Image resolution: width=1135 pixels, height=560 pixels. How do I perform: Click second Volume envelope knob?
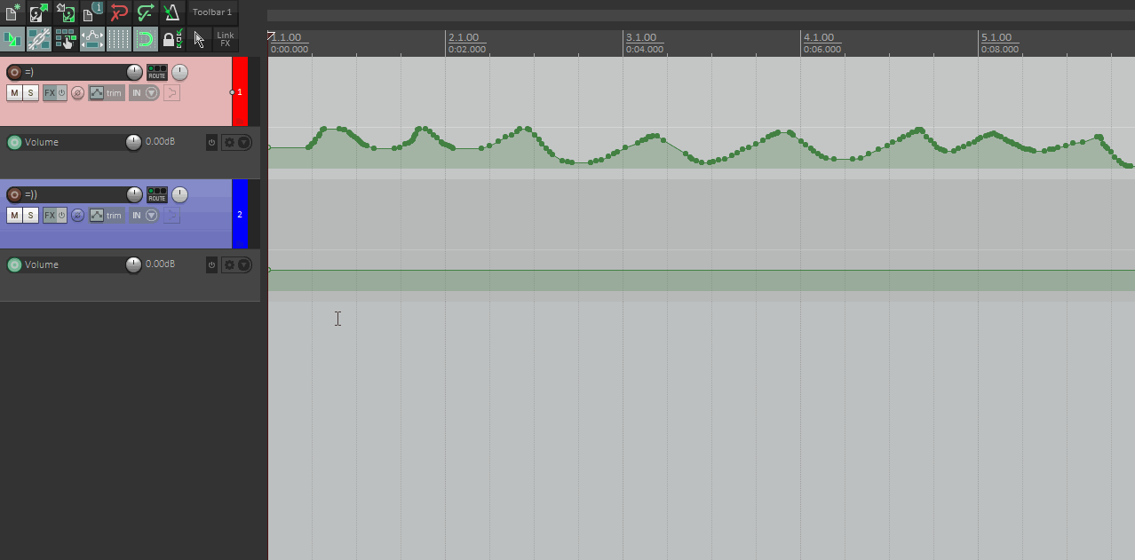pyautogui.click(x=133, y=264)
